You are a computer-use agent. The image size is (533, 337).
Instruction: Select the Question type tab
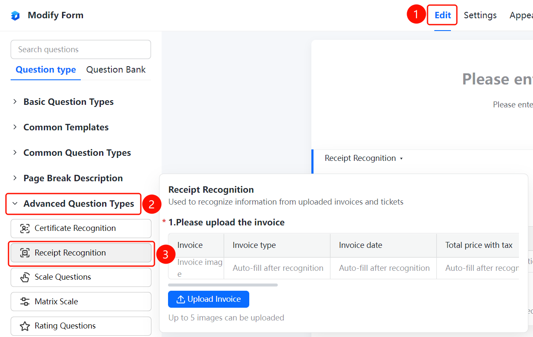46,70
